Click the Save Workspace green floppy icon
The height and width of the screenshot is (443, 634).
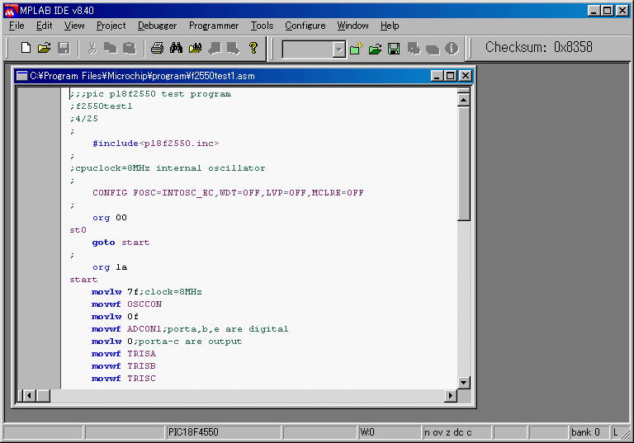point(394,49)
